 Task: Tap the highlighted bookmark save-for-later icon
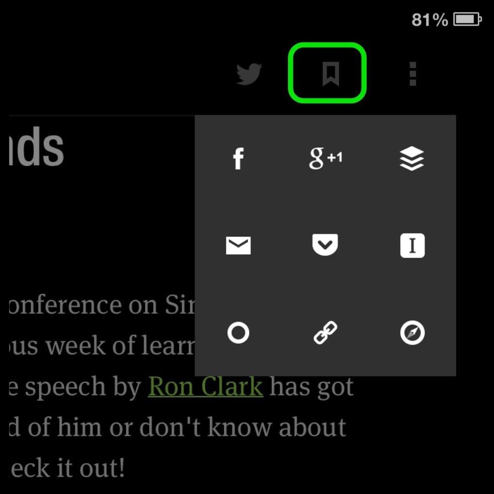click(331, 74)
